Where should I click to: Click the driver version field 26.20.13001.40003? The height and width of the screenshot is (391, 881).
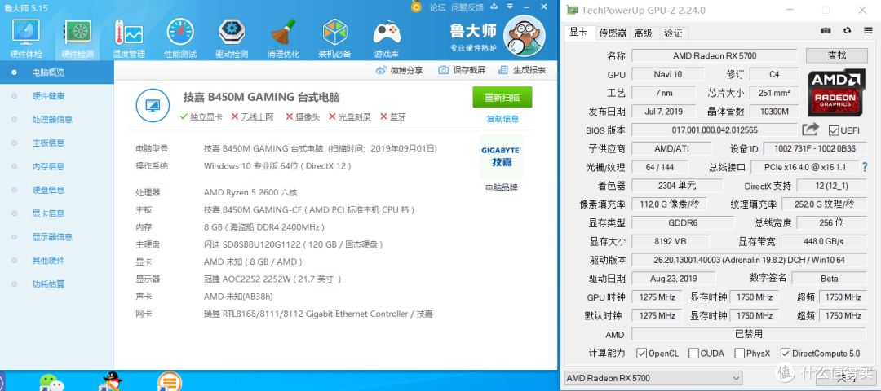click(749, 261)
